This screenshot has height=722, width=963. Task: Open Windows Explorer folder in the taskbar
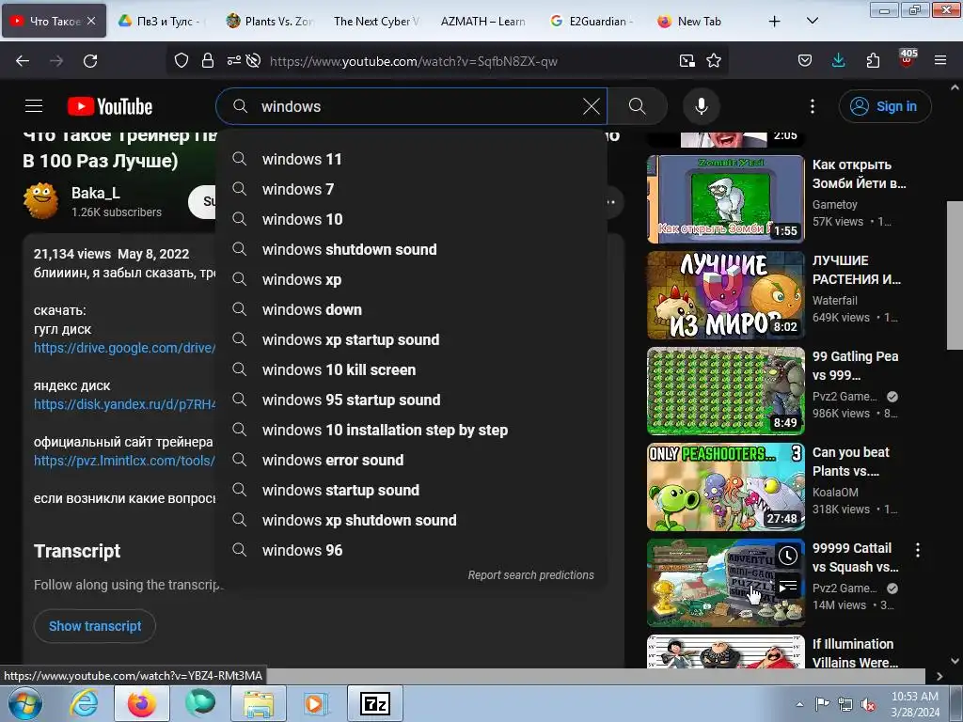click(x=258, y=703)
